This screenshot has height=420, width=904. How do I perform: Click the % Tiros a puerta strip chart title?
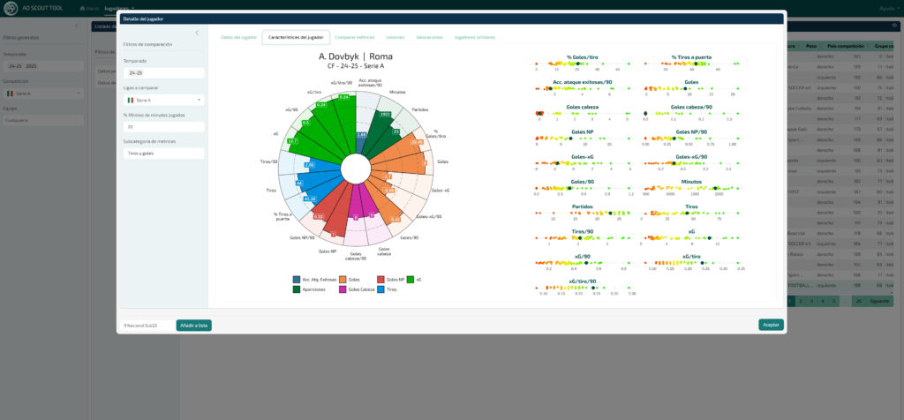tap(691, 57)
